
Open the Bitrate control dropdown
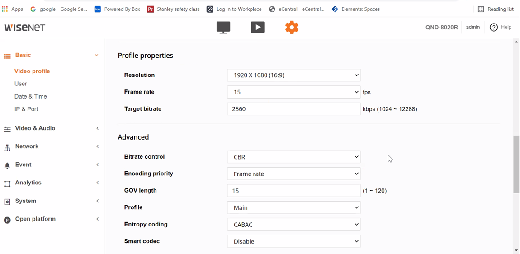pos(293,157)
